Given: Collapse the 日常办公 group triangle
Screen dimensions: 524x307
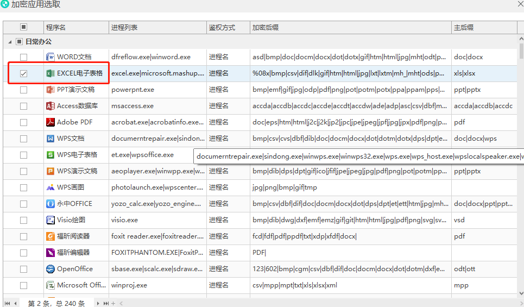Looking at the screenshot, I should (x=10, y=42).
